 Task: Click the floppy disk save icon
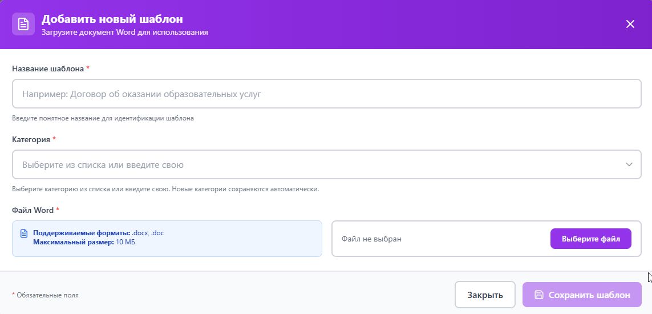pyautogui.click(x=539, y=295)
